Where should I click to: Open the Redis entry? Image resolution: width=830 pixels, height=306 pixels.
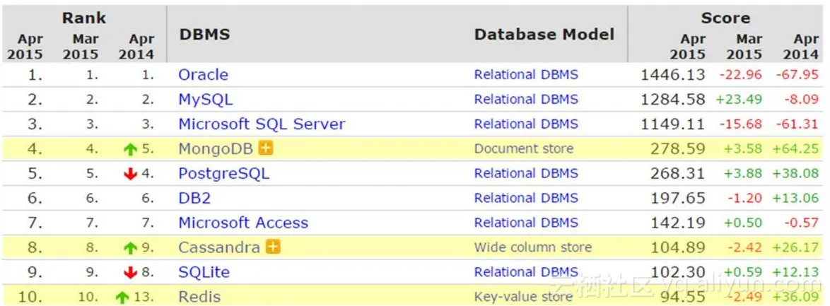tap(199, 297)
